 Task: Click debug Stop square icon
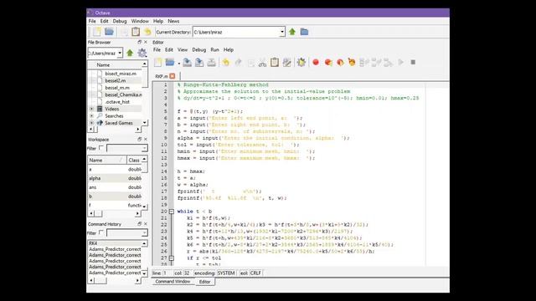(413, 63)
